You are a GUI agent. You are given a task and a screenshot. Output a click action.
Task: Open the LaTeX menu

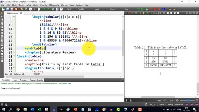click(x=28, y=5)
